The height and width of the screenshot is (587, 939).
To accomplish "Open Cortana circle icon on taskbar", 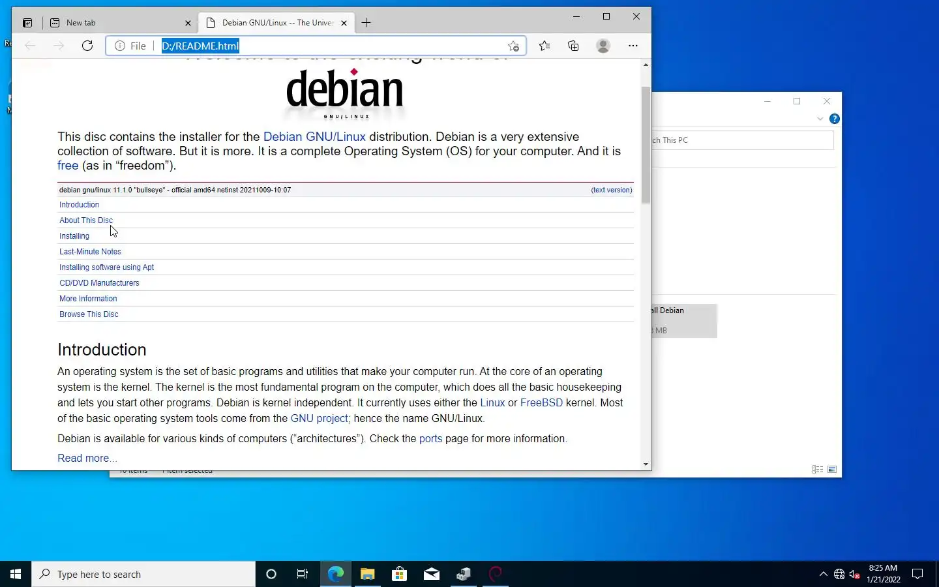I will (x=271, y=574).
